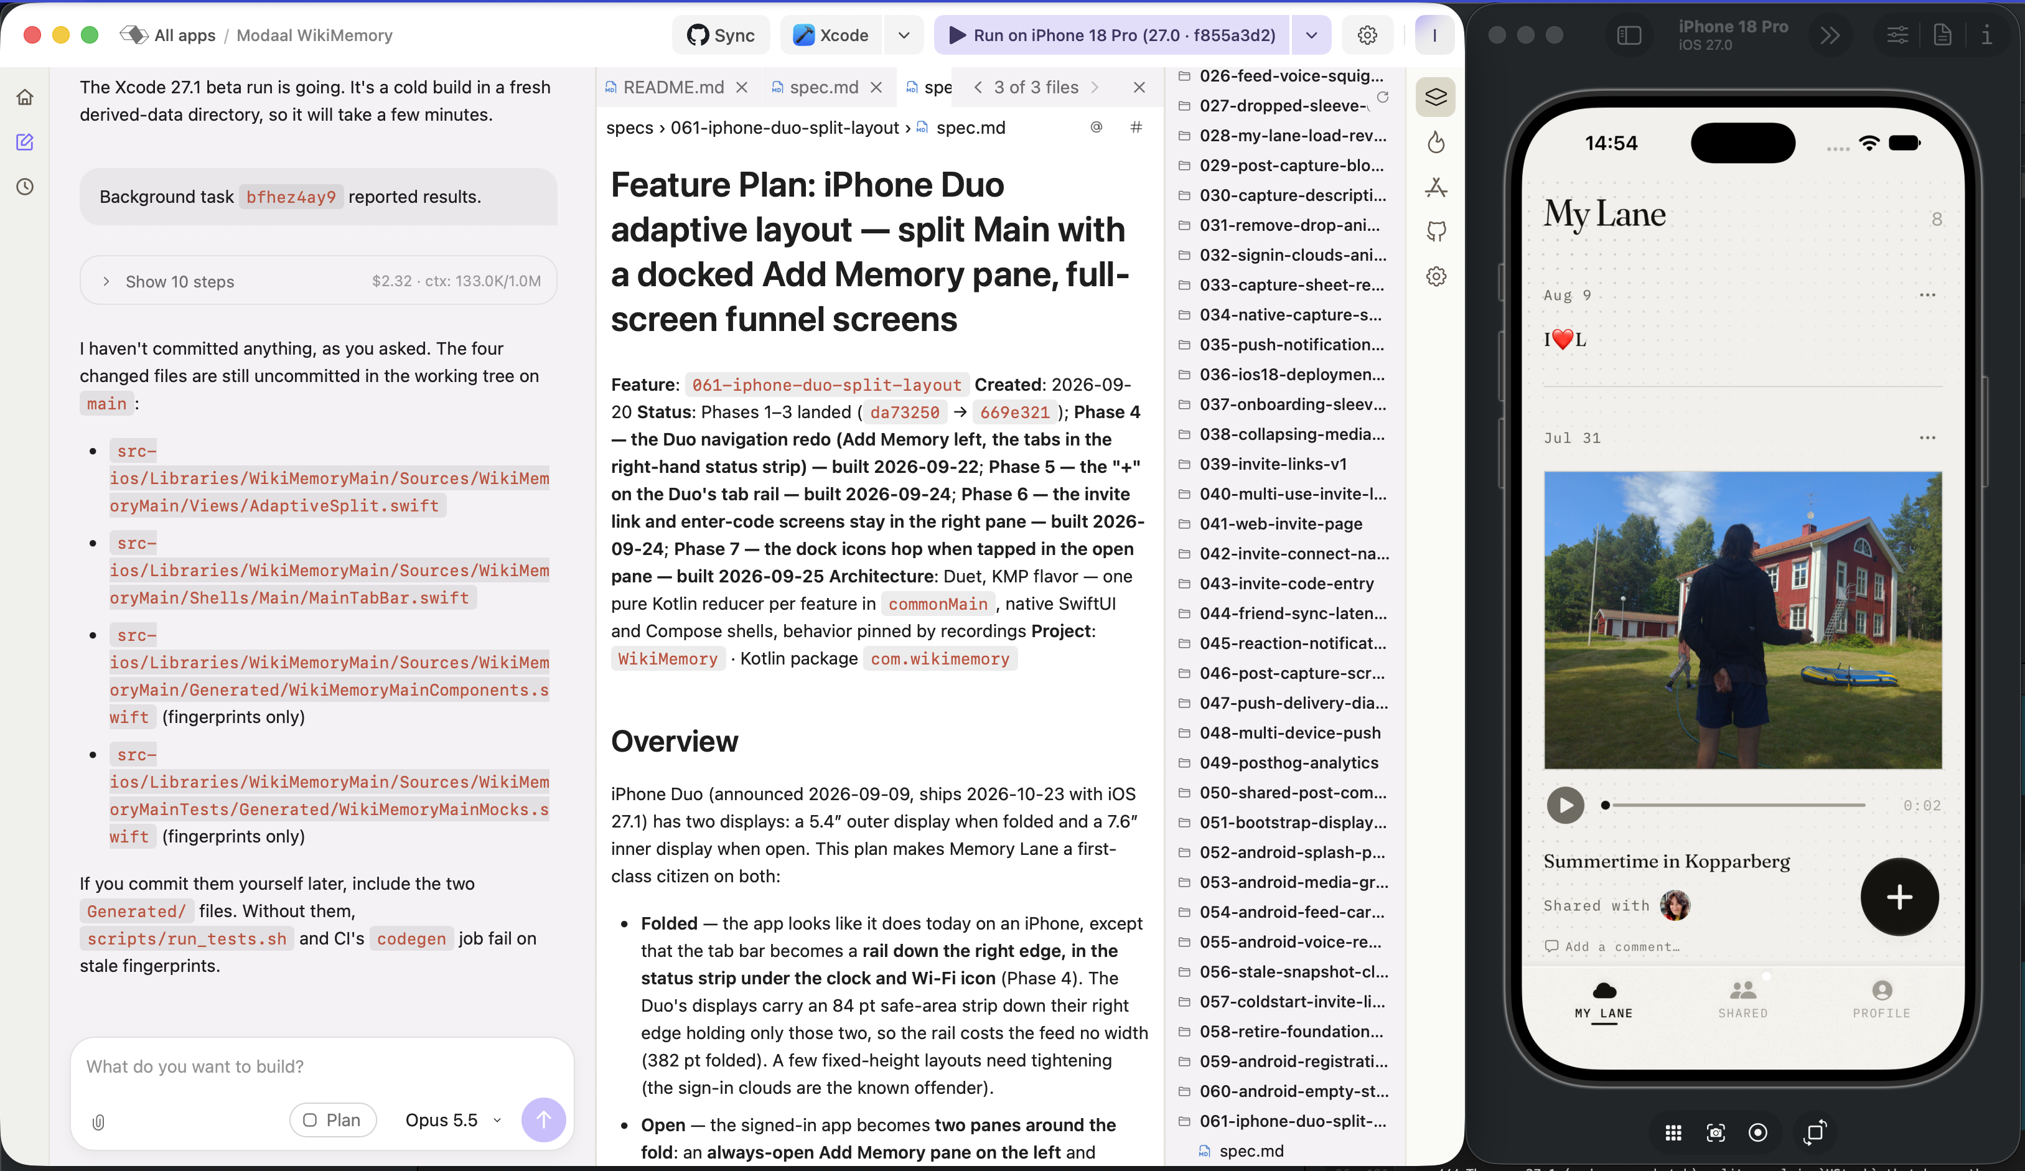Open the simulator document icon
This screenshot has width=2025, height=1171.
pyautogui.click(x=1942, y=35)
